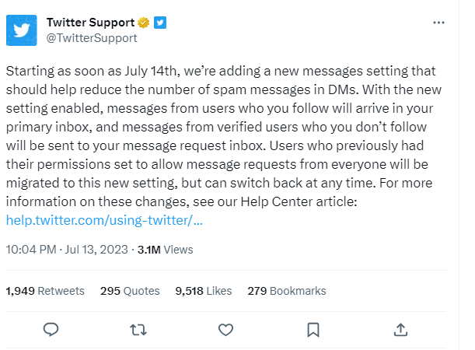Bookmark this tweet with ribbon icon
The height and width of the screenshot is (350, 475).
point(313,329)
